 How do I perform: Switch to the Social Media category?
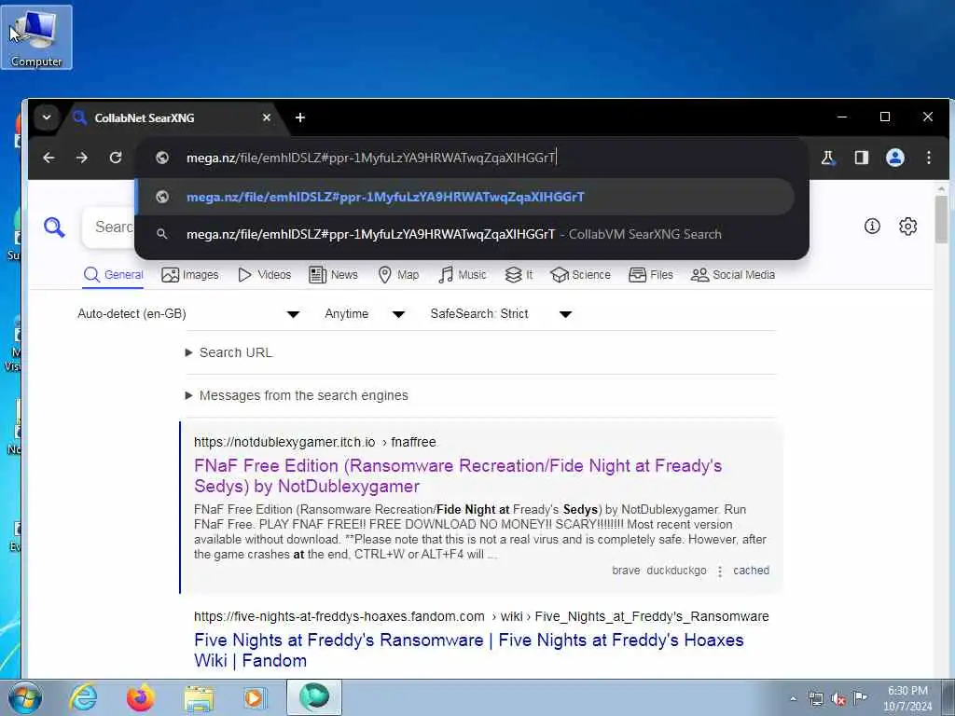(x=733, y=275)
